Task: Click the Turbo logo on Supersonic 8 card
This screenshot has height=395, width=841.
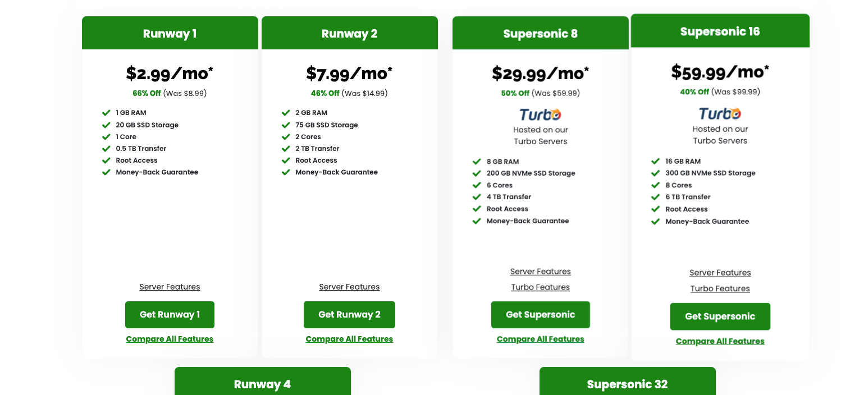Action: (x=540, y=114)
